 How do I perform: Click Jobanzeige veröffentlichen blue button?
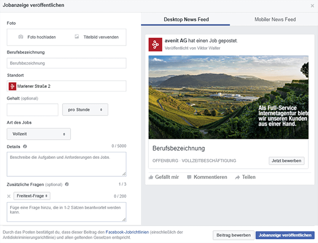pyautogui.click(x=285, y=235)
